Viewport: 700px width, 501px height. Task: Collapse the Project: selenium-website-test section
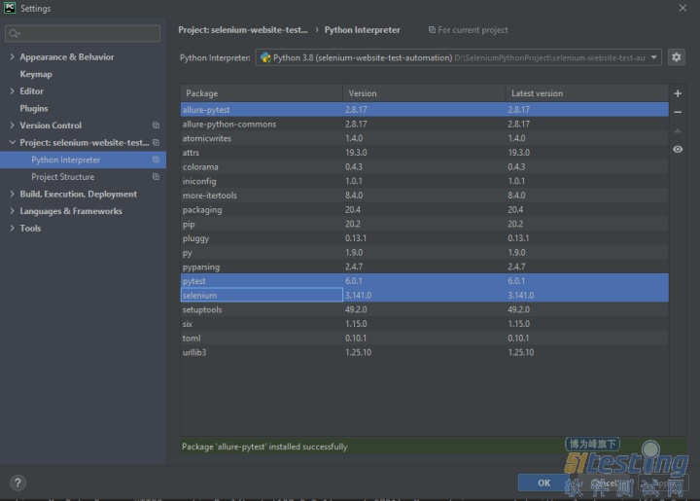(12, 142)
